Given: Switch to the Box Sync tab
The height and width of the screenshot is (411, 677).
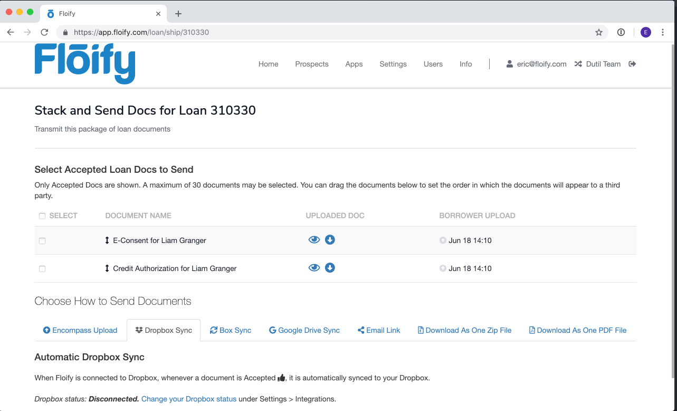Looking at the screenshot, I should (x=231, y=330).
